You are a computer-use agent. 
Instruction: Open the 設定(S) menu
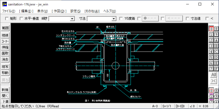[x=75, y=11]
